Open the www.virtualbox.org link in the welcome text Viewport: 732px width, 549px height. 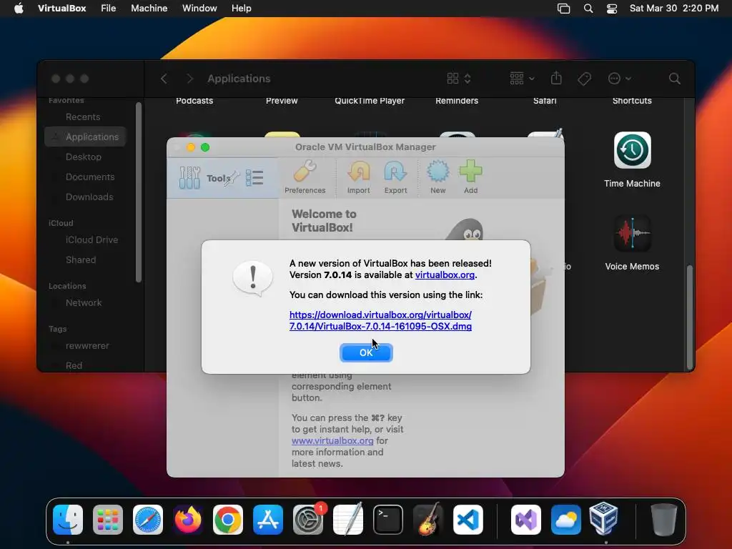(x=332, y=440)
